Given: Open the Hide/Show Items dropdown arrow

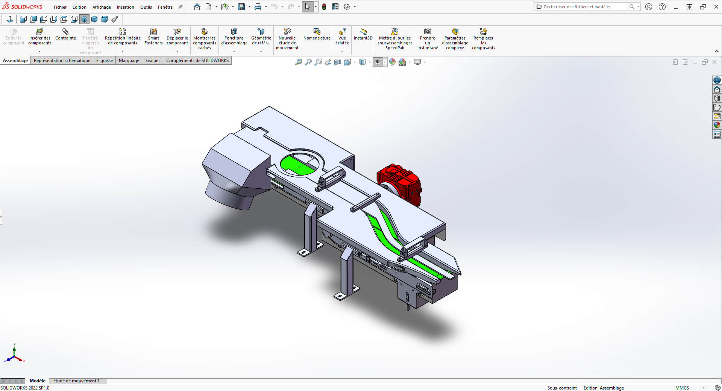Looking at the screenshot, I should click(x=385, y=62).
